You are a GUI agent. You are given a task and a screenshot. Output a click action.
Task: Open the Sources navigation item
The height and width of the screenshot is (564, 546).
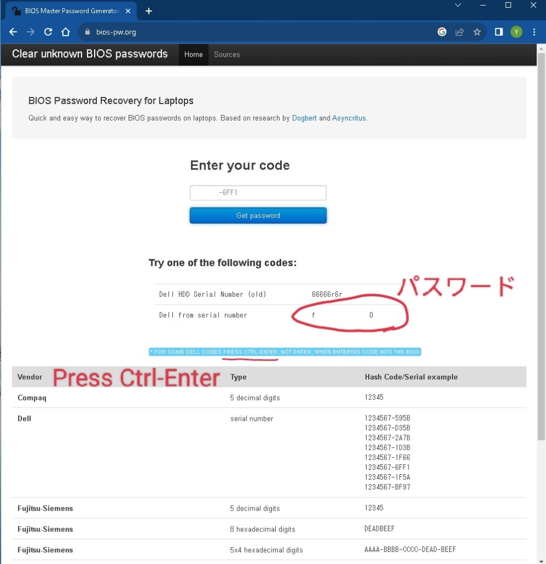coord(227,55)
